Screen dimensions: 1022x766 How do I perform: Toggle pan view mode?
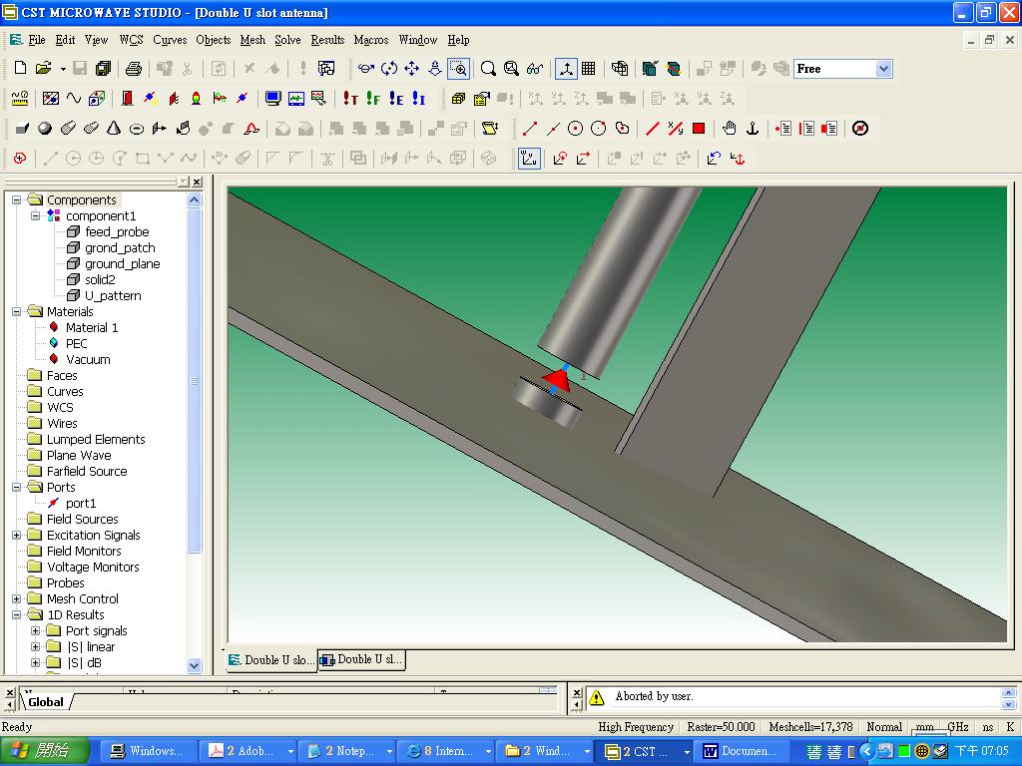coord(412,69)
